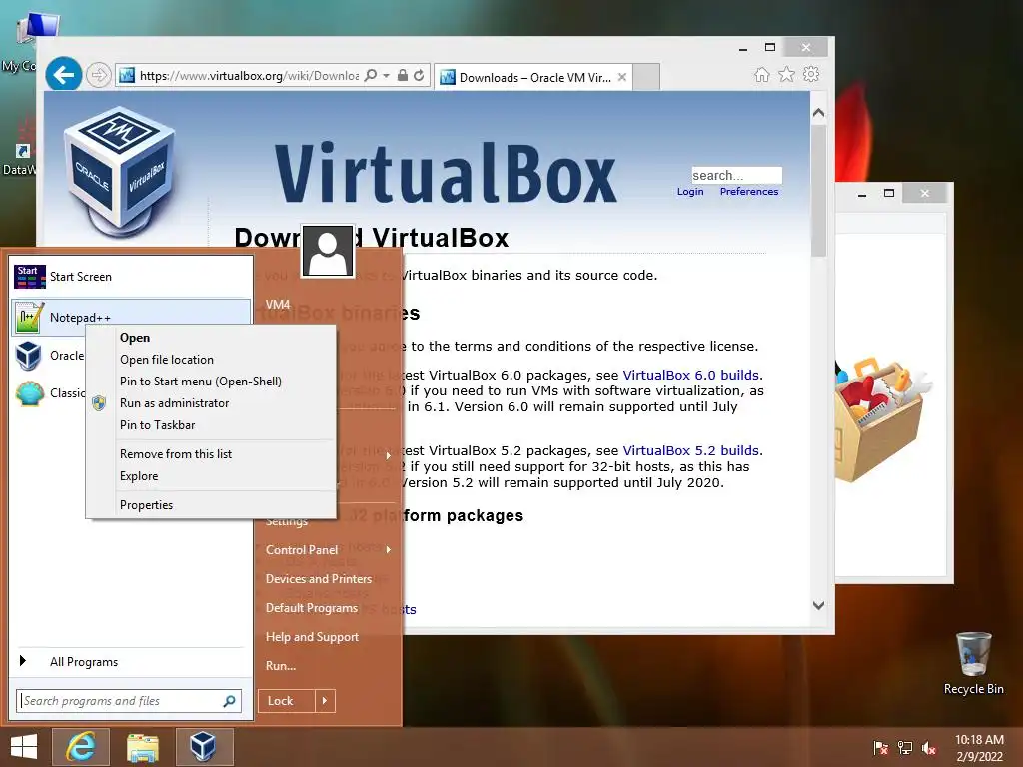Click the Windows Start button
The width and height of the screenshot is (1023, 767).
coord(24,747)
